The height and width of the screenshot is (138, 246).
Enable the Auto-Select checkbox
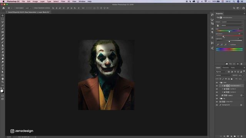[15, 8]
